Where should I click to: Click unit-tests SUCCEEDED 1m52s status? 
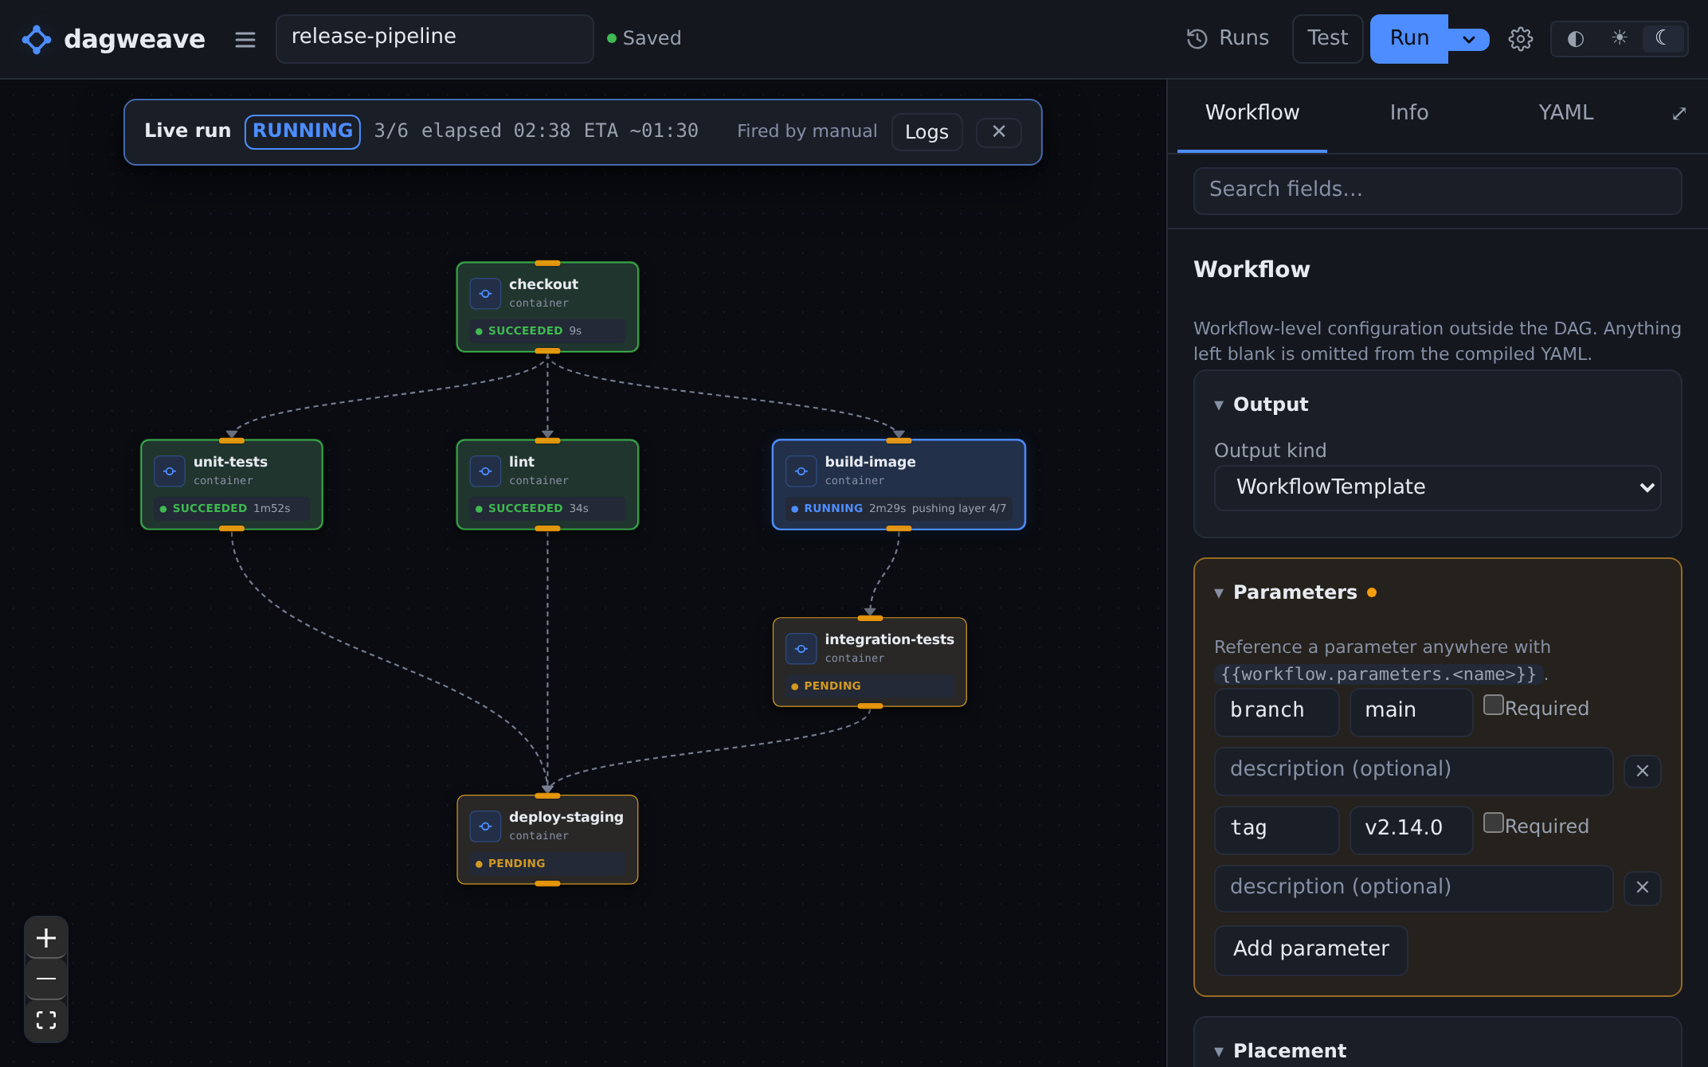pyautogui.click(x=232, y=509)
